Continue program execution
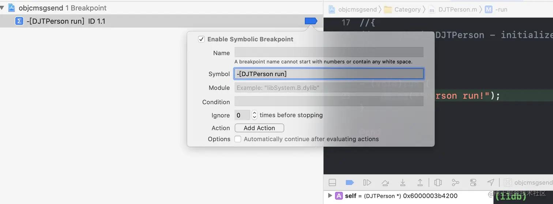 (x=367, y=182)
